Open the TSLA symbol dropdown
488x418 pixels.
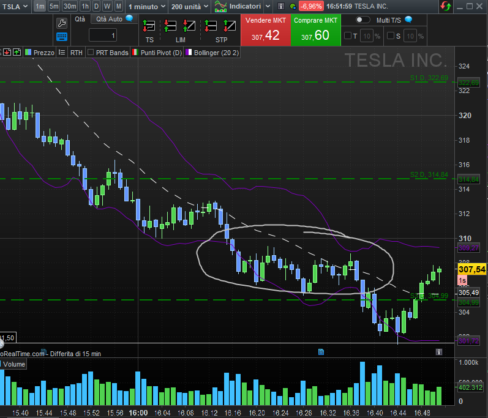(x=15, y=7)
